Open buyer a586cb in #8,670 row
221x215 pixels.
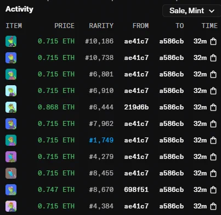(172, 190)
